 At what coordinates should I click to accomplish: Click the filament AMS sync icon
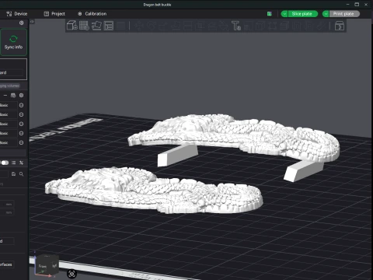pyautogui.click(x=13, y=96)
